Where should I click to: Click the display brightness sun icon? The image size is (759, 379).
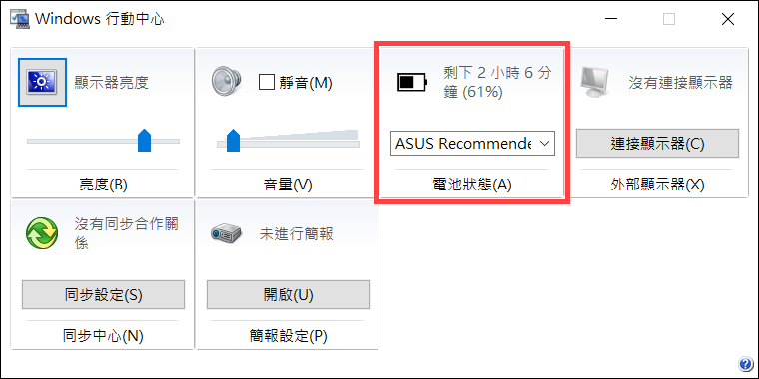(42, 82)
